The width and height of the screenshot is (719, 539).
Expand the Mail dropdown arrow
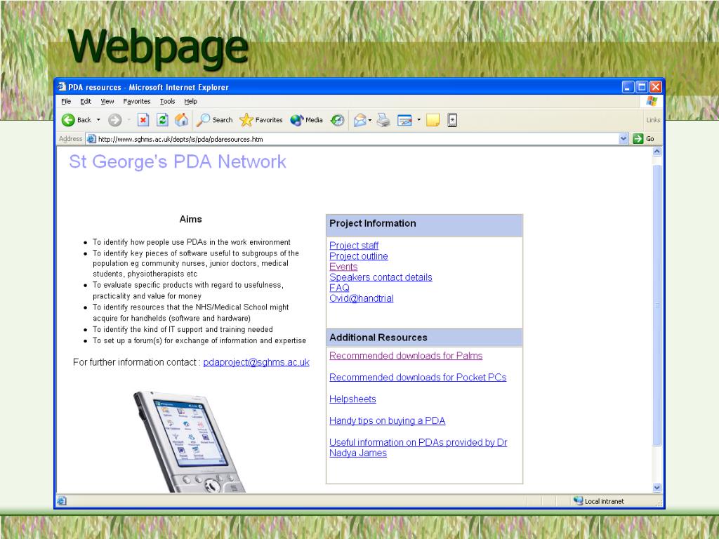click(x=370, y=120)
